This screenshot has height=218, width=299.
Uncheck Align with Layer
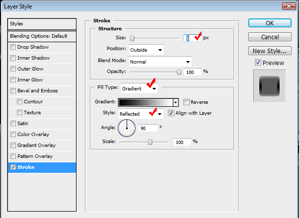pyautogui.click(x=171, y=113)
